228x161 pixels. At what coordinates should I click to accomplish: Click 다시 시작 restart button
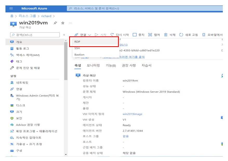pos(120,35)
